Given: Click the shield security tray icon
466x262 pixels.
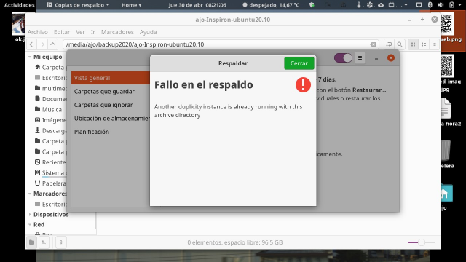Looking at the screenshot, I should (x=312, y=5).
